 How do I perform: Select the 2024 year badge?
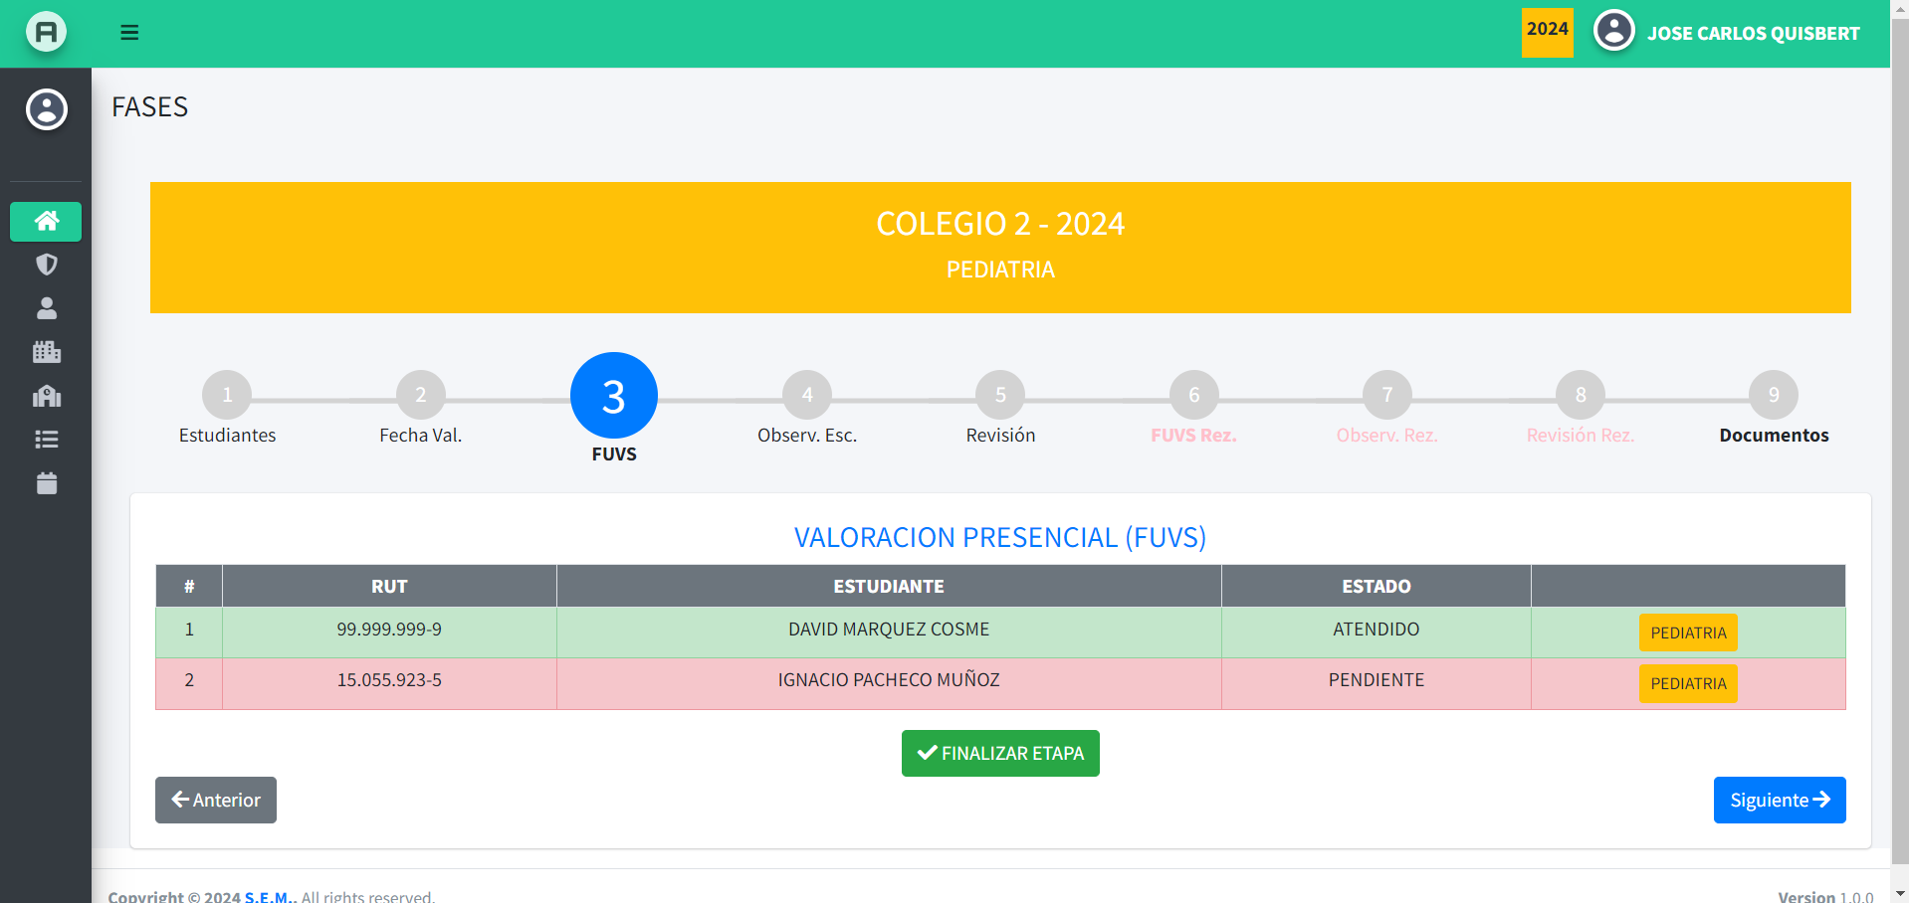tap(1547, 32)
